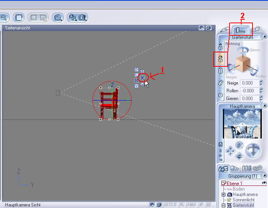
Task: Click the Hauptkamera Sicht view title
Action: click(23, 205)
